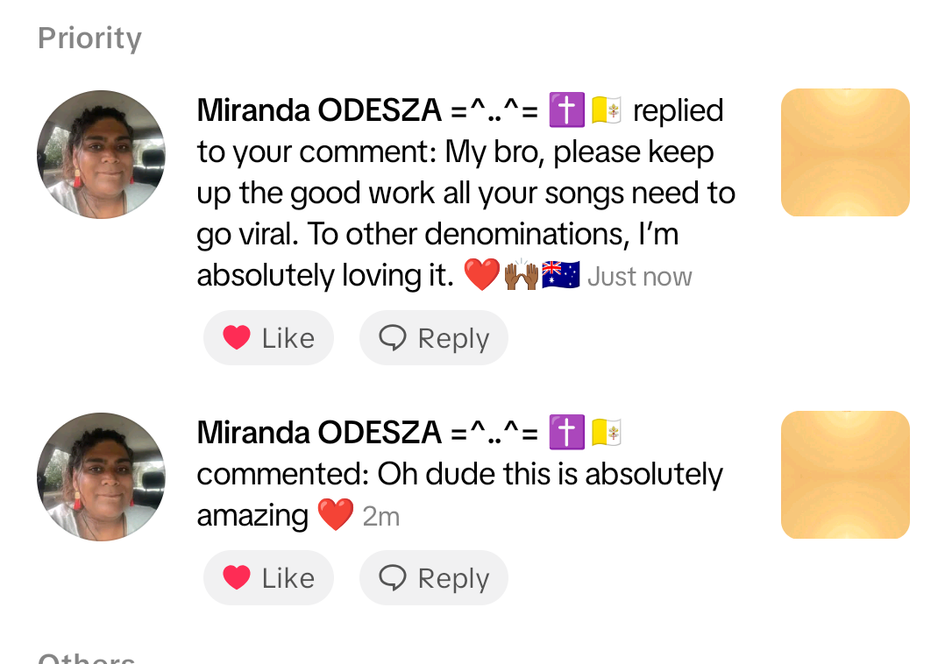
Task: Open the Miranda ODESZA username on the 'commented' notification
Action: click(x=319, y=433)
